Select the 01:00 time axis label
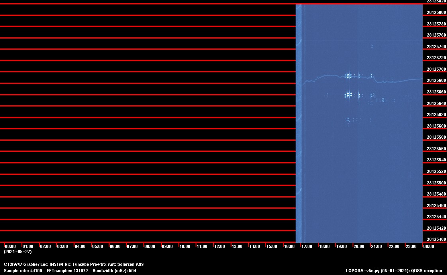Viewport: 447px width, 275px height. click(28, 246)
